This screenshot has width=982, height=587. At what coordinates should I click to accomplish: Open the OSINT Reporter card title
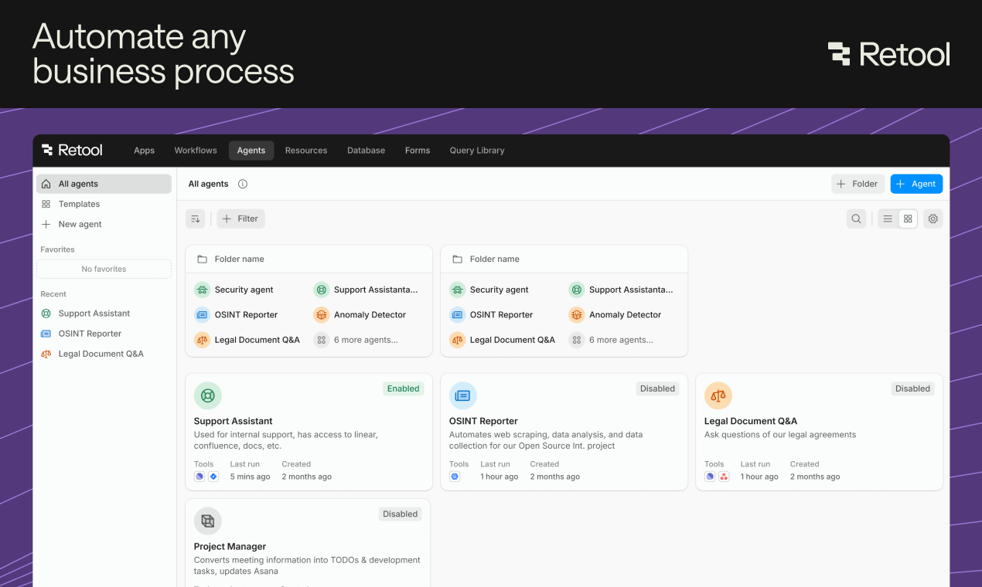(483, 421)
